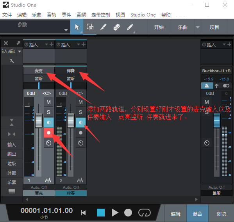
Task: Open the 乐曲 dropdown arrow in toolbar
Action: pos(198,27)
